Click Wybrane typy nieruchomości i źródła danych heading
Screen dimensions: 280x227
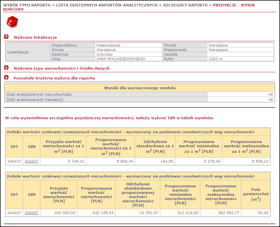[62, 68]
